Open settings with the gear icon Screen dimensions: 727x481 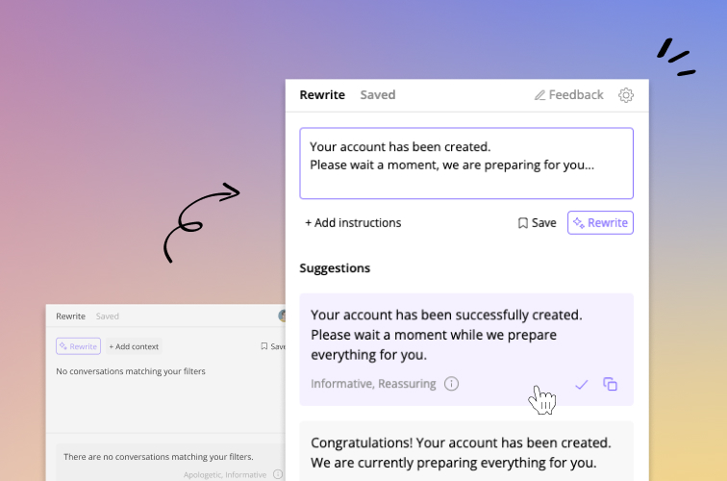626,94
